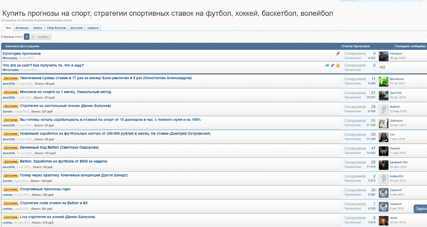Viewport: 427px width, 227px height.
Task: Click the pin icon on Категории прогнозов row
Action: click(338, 54)
